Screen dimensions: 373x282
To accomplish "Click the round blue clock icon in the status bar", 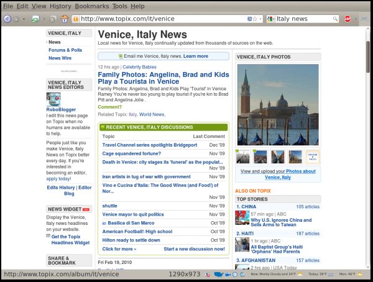I will tap(235, 275).
